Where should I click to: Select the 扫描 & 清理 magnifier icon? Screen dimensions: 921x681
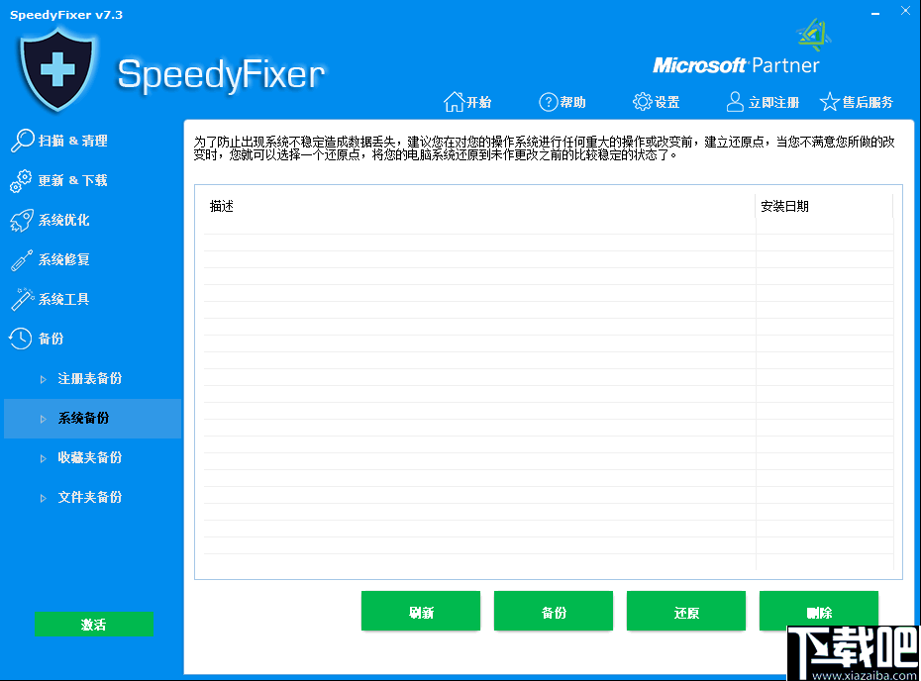(x=21, y=141)
